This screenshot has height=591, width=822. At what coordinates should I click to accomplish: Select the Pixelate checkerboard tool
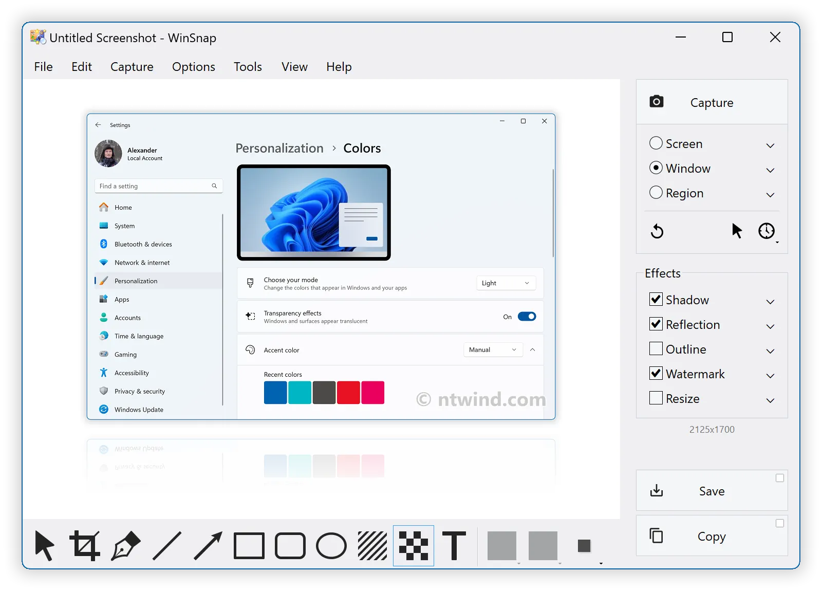pyautogui.click(x=414, y=546)
